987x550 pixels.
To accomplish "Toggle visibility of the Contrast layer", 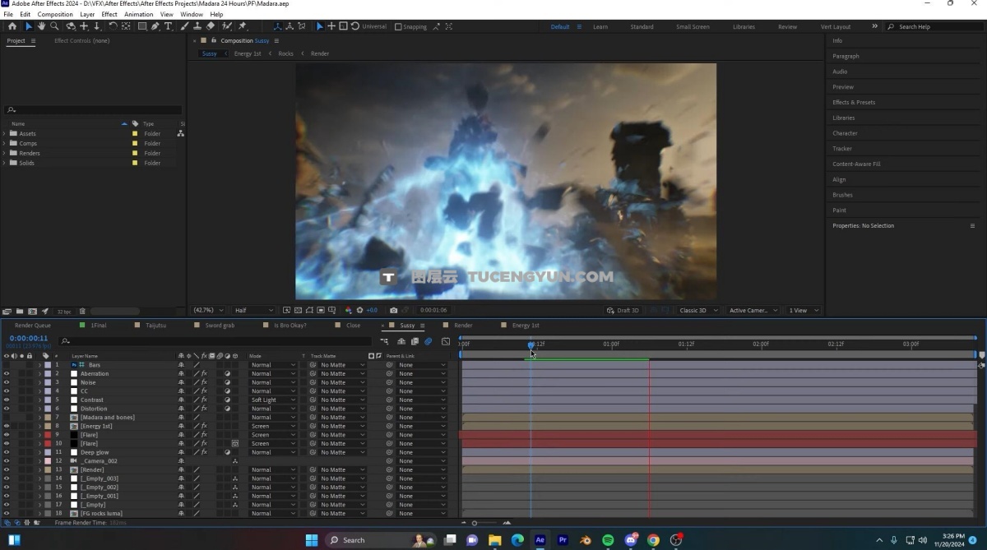I will point(7,400).
